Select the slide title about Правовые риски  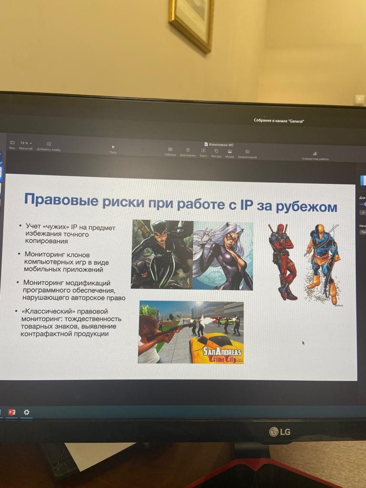[180, 202]
